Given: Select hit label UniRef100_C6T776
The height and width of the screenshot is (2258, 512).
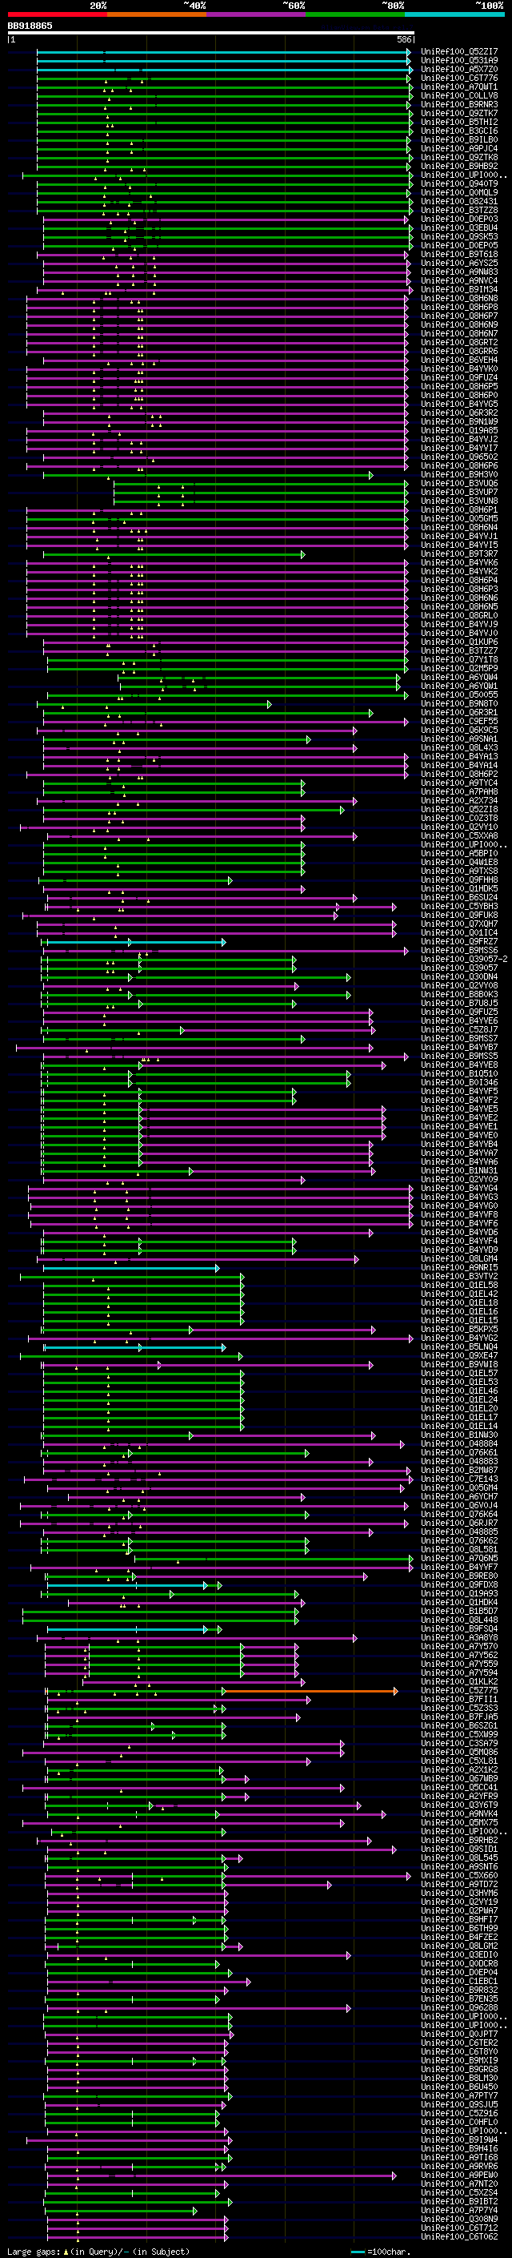Looking at the screenshot, I should click(458, 78).
